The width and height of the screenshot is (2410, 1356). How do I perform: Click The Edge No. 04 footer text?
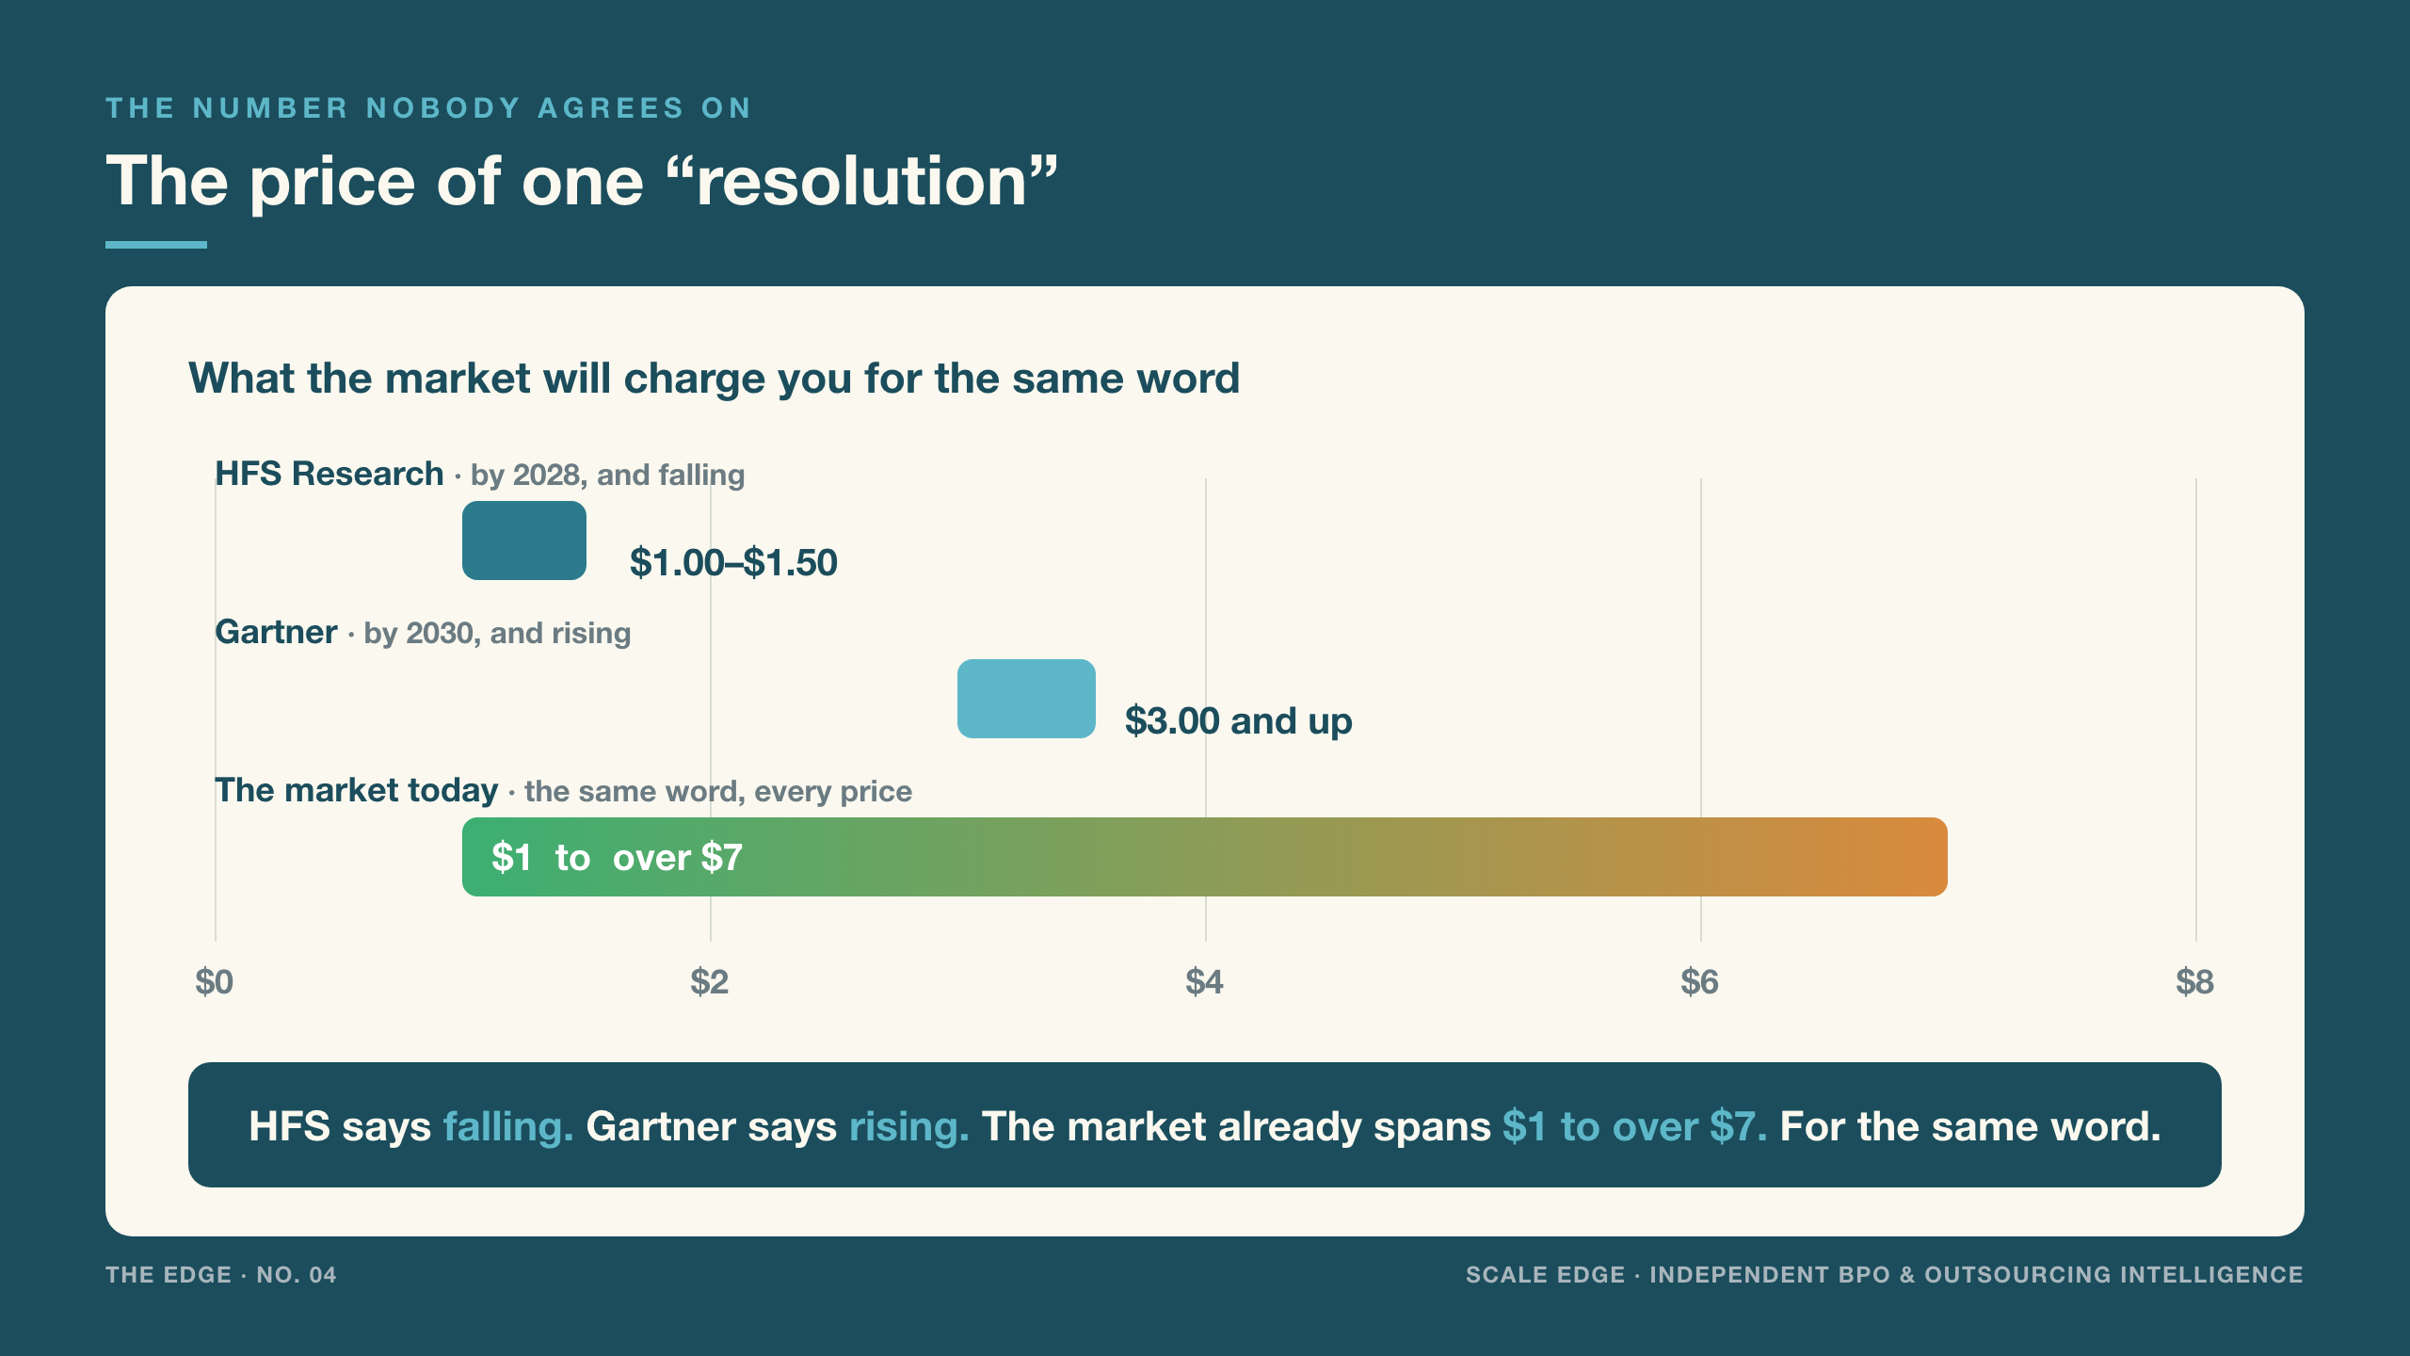click(x=221, y=1275)
